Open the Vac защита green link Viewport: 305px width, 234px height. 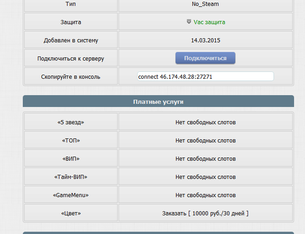click(x=209, y=22)
